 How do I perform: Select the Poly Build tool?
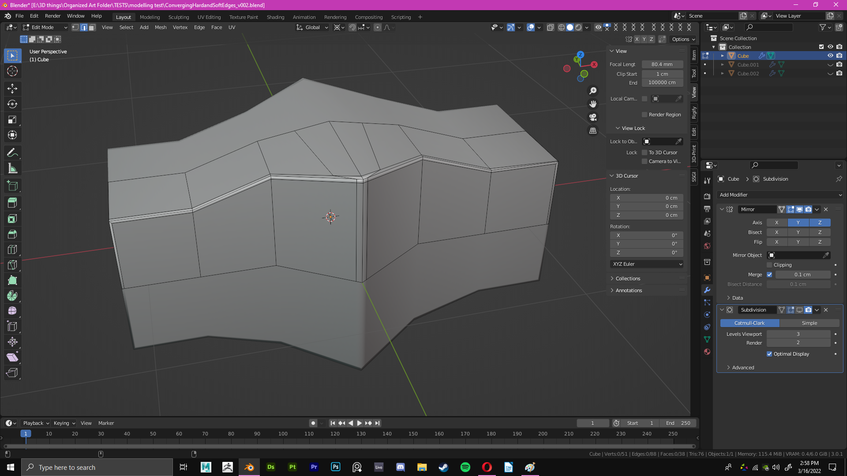12,280
